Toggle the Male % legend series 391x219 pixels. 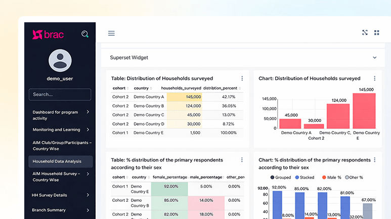[331, 178]
